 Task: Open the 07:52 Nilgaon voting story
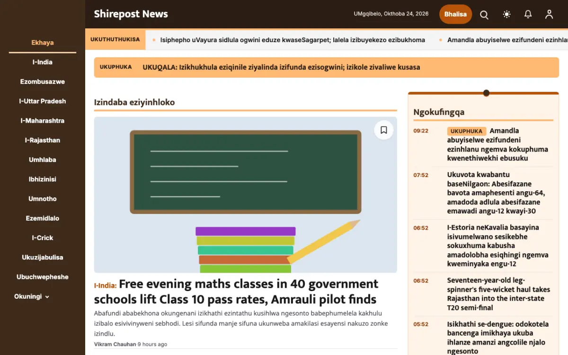tap(496, 193)
